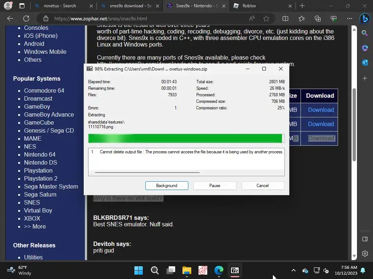Cancel the 7-Zip extraction

(x=263, y=186)
